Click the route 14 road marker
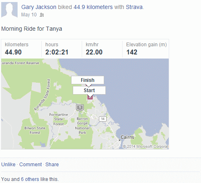201x183 pixels. (103, 119)
